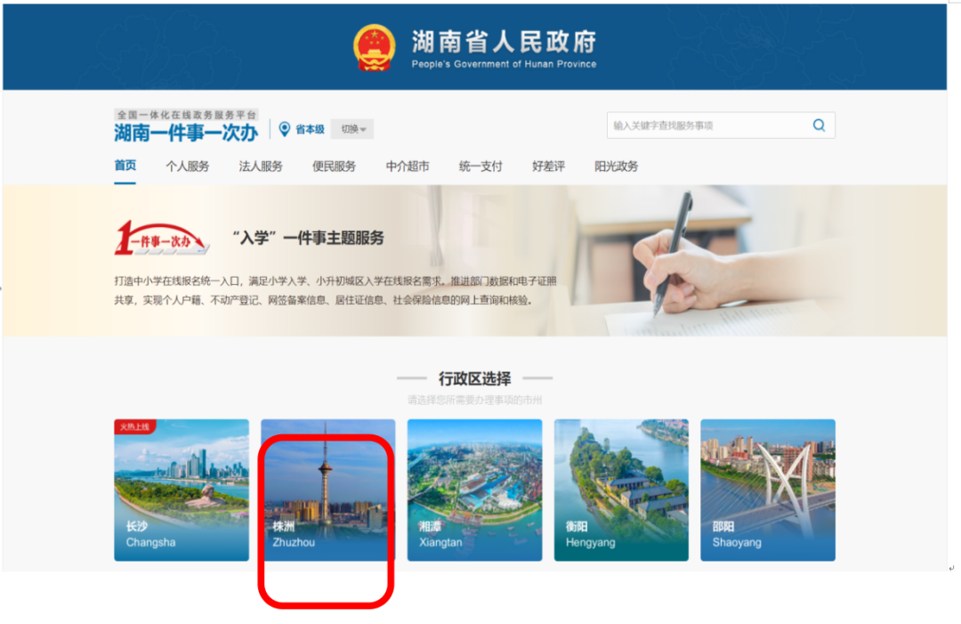The height and width of the screenshot is (624, 961).
Task: Open the 法人服务 menu
Action: [x=261, y=166]
